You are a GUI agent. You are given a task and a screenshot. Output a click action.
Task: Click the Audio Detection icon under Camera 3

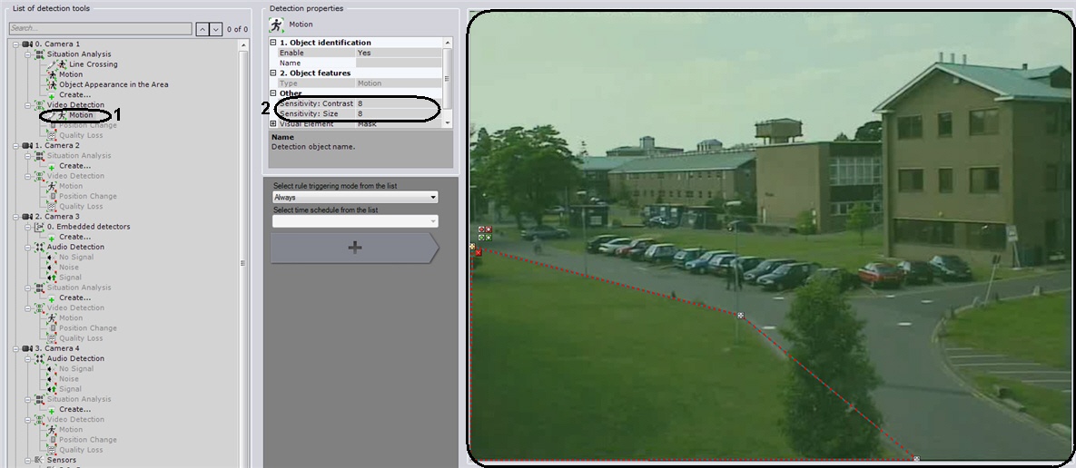coord(39,247)
